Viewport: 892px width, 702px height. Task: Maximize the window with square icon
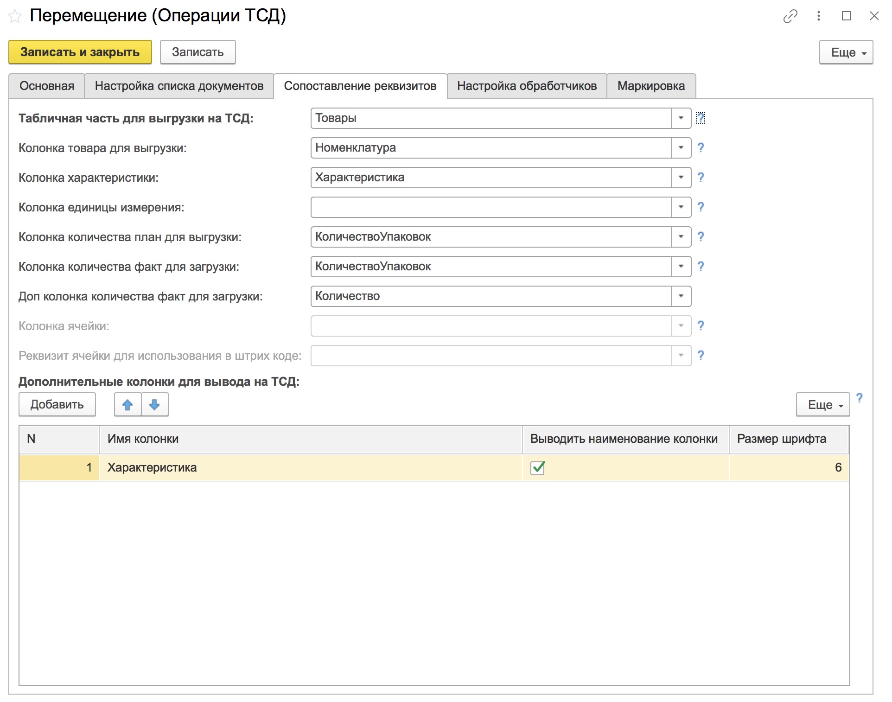(x=847, y=16)
